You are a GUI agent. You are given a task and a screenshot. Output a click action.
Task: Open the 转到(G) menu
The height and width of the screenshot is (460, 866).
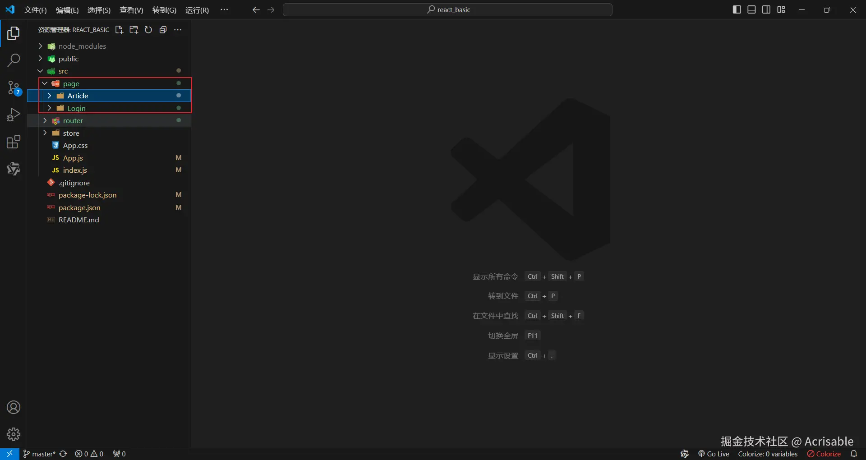(164, 10)
